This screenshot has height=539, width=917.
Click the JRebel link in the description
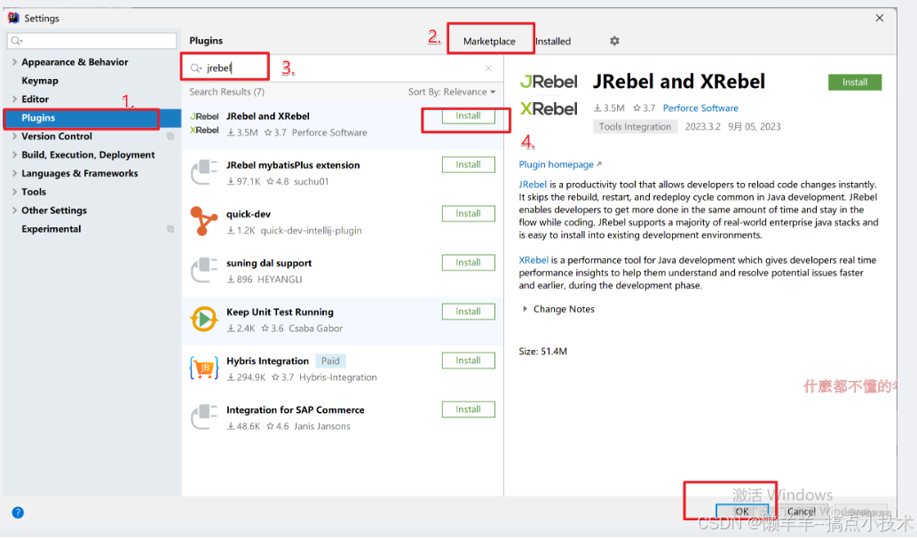coord(533,185)
